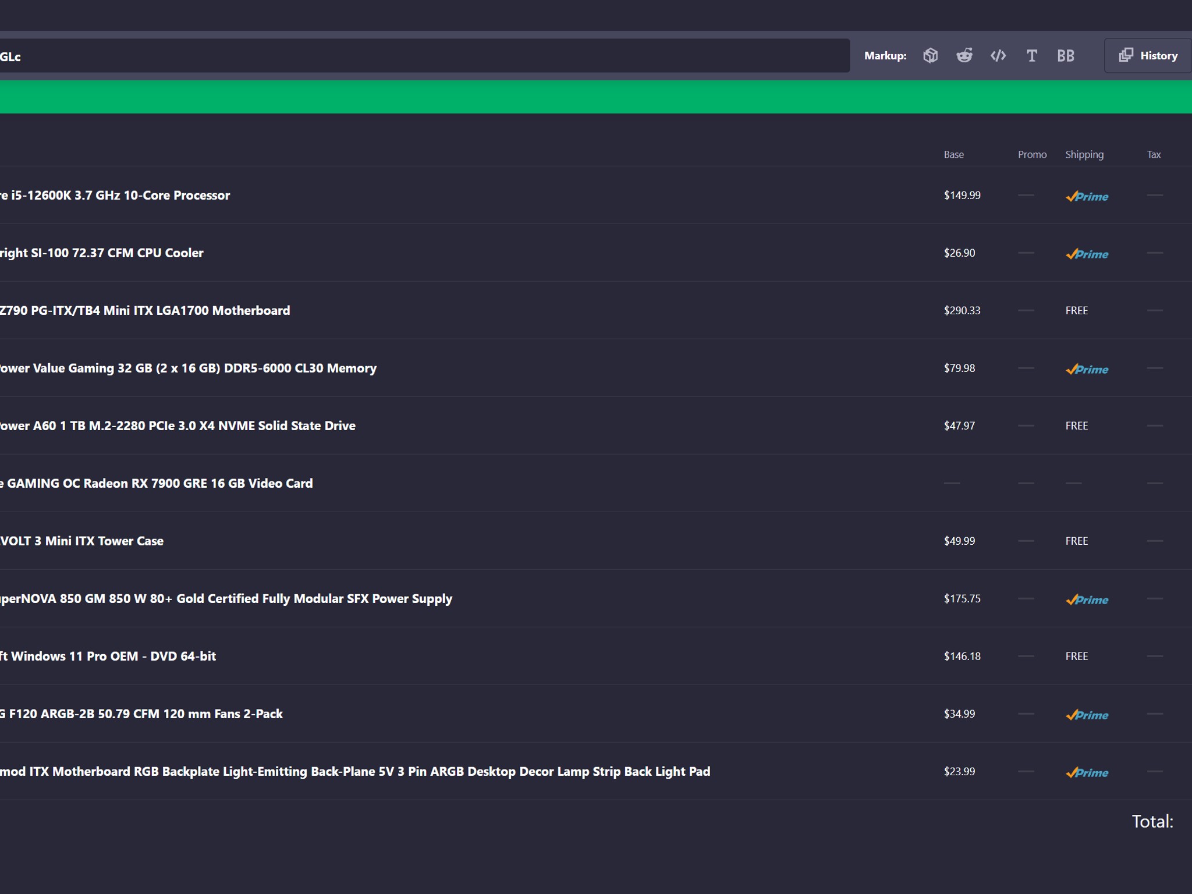1192x894 pixels.
Task: Pick the plain text T markup icon
Action: [1031, 56]
